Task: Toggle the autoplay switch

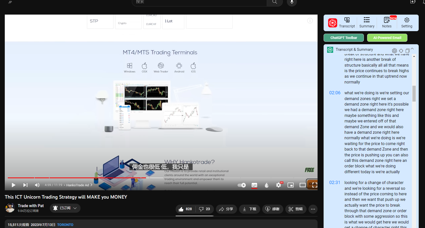Action: 242,185
